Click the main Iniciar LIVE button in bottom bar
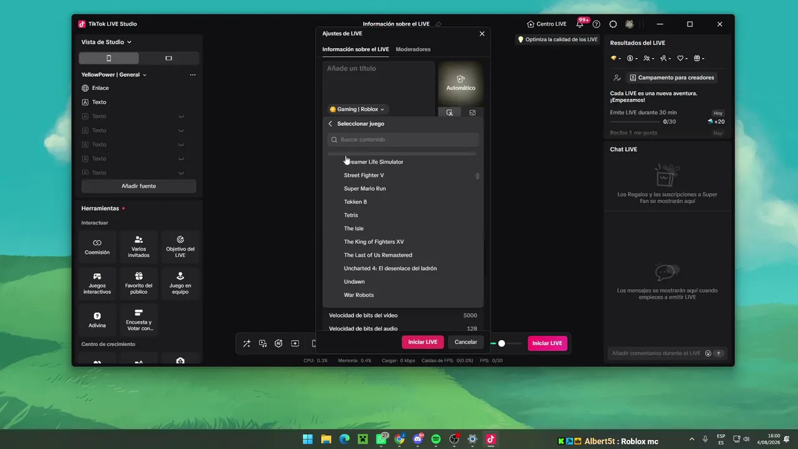The width and height of the screenshot is (798, 449). tap(547, 343)
